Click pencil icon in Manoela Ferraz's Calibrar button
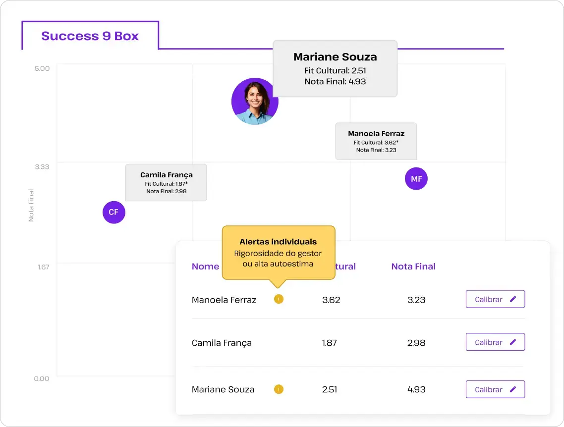564x427 pixels. (513, 299)
